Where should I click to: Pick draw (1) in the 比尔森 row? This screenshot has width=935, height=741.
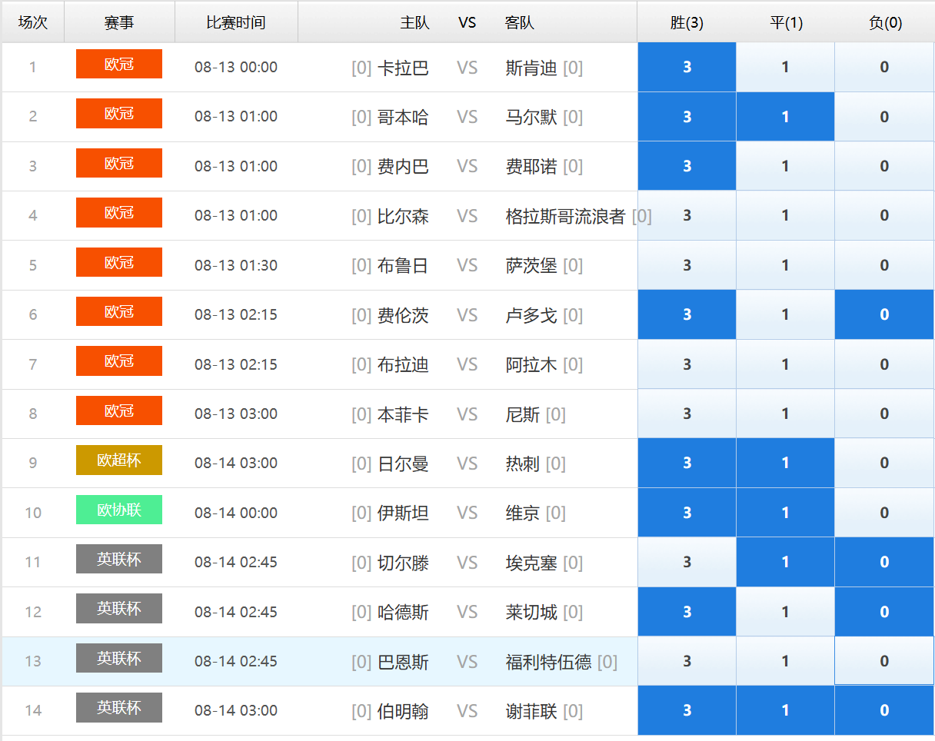tap(785, 215)
